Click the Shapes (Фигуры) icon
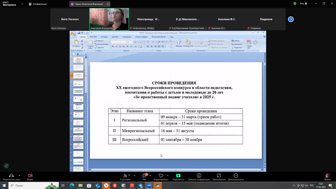 point(179,42)
